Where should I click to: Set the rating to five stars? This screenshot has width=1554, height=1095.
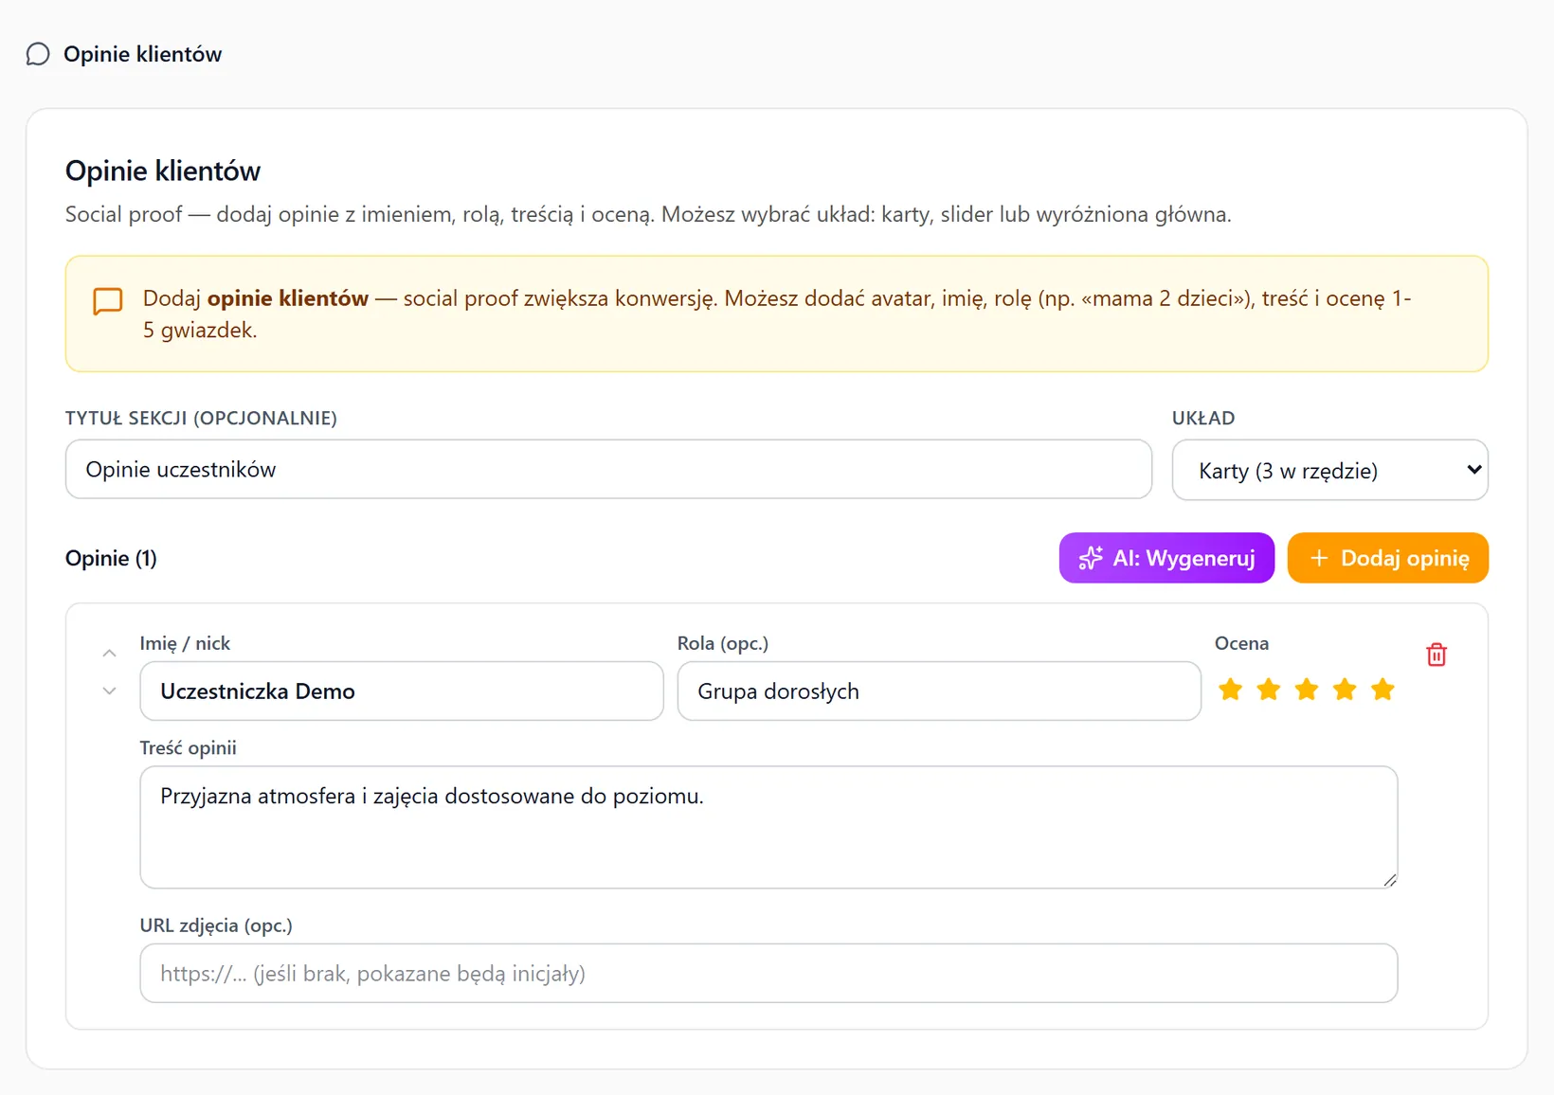pyautogui.click(x=1382, y=690)
